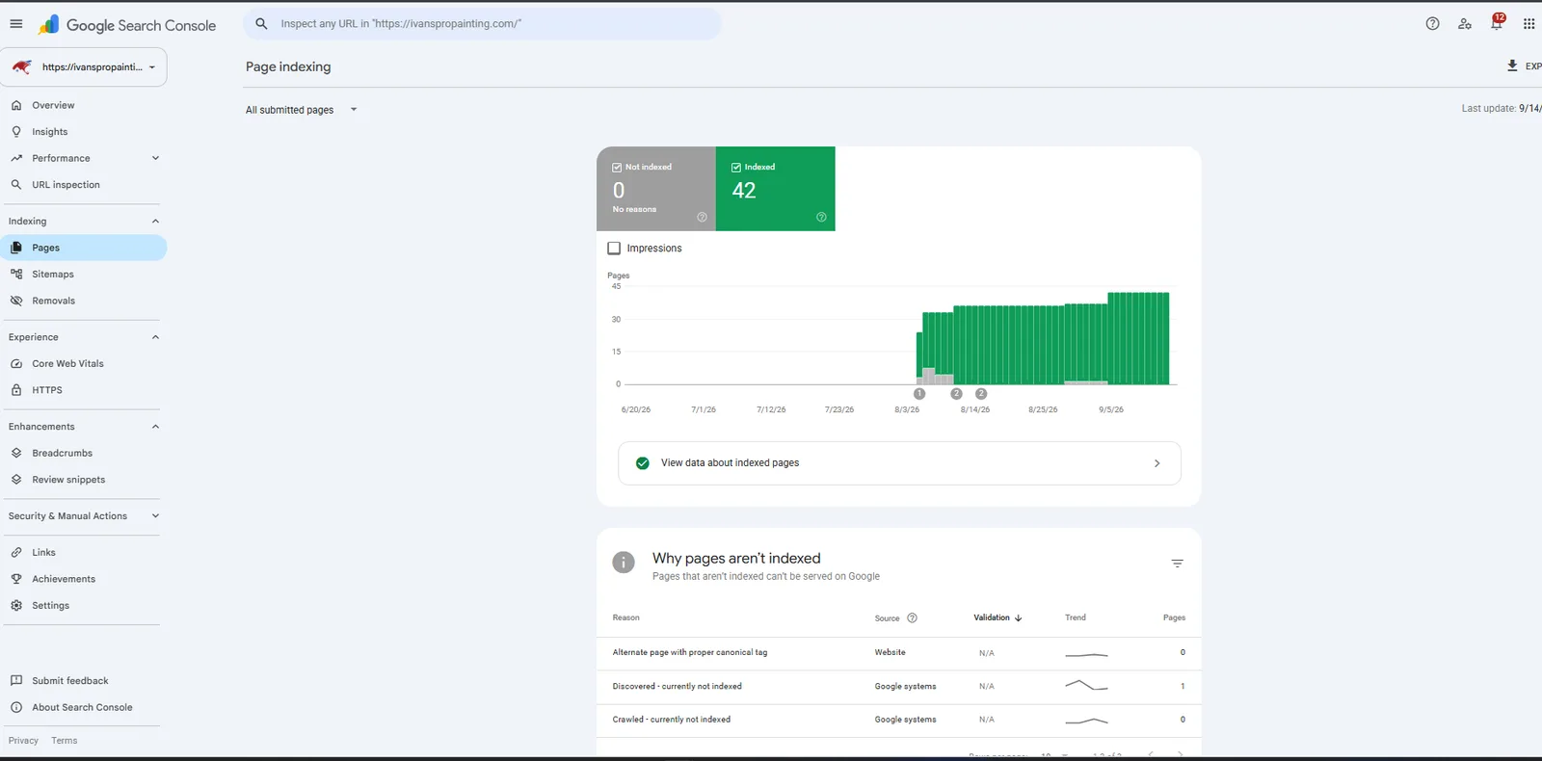Click the export download icon
This screenshot has width=1542, height=761.
[1512, 66]
